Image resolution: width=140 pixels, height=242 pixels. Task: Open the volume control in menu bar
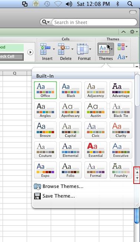pyautogui.click(x=69, y=4)
